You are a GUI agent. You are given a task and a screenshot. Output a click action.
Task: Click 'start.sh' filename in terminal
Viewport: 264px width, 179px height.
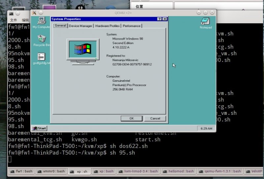tap(148, 140)
